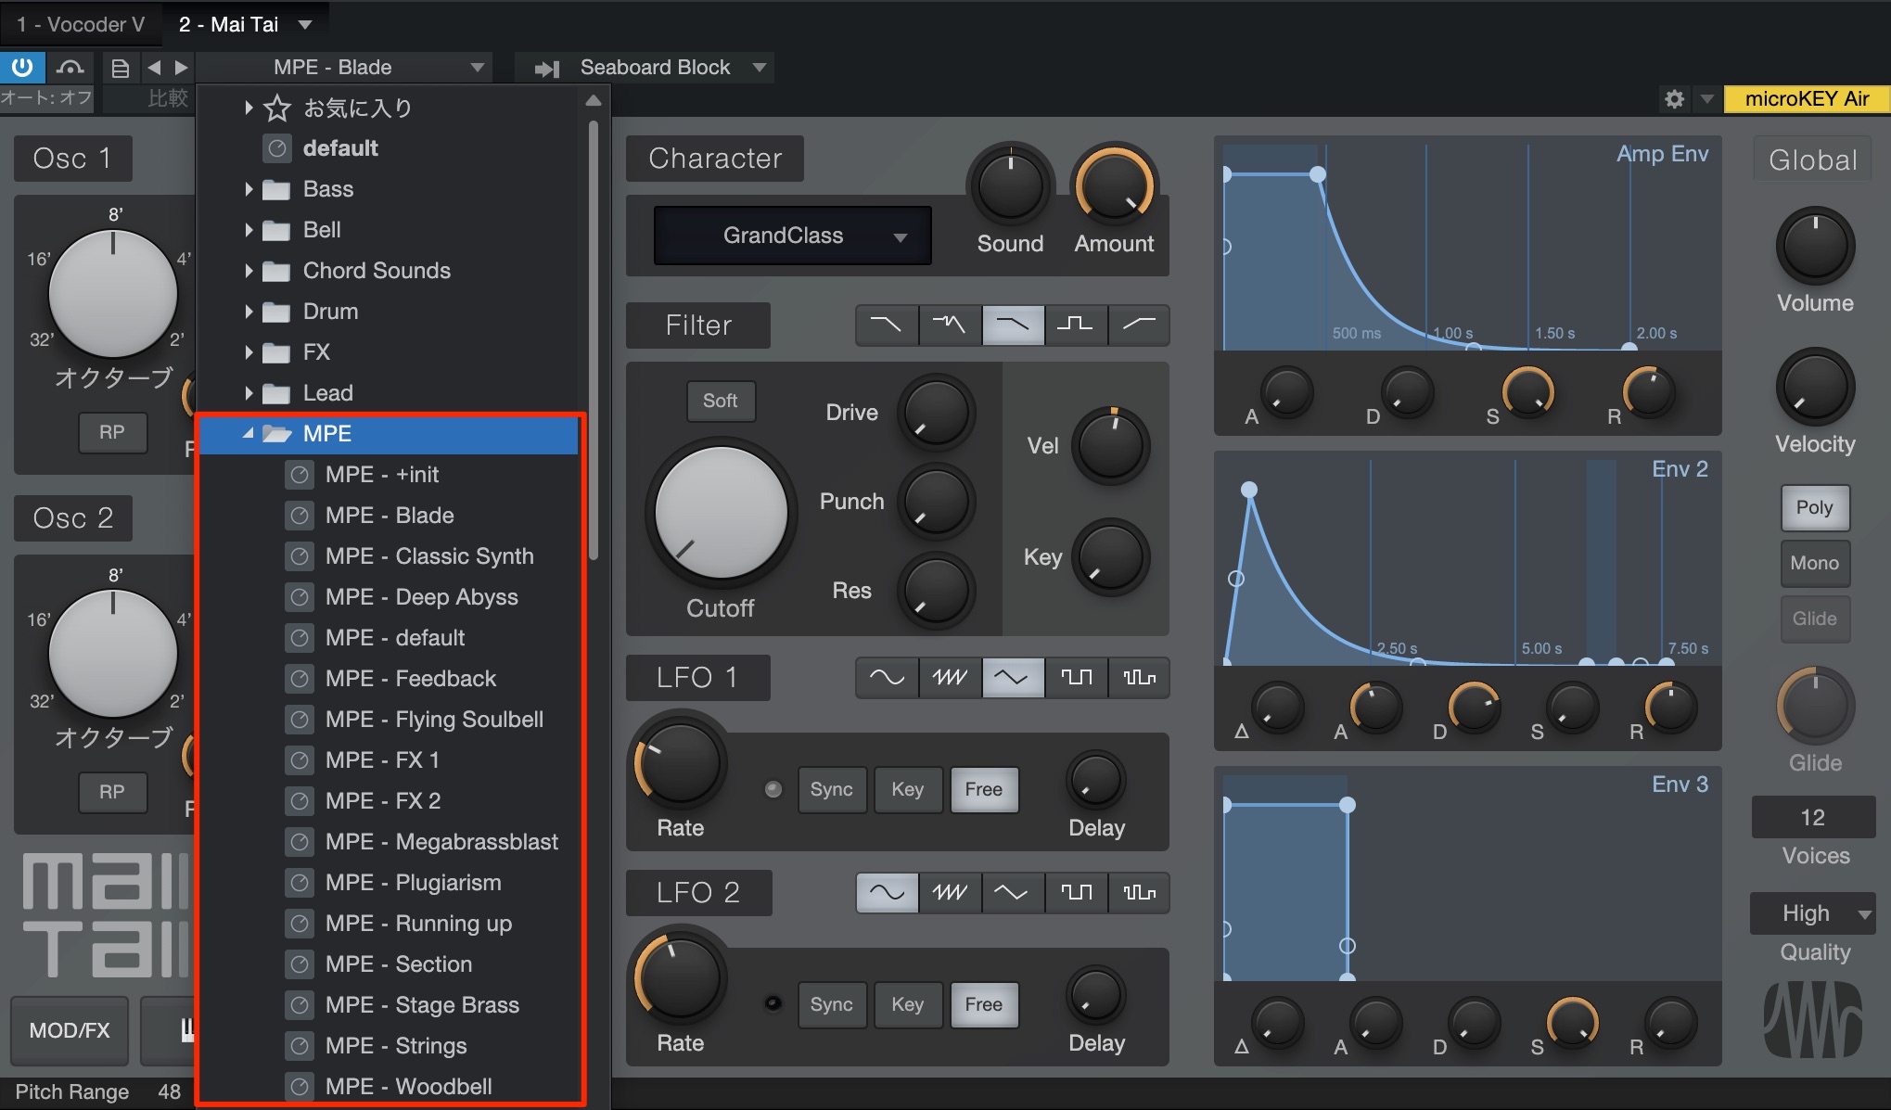Image resolution: width=1891 pixels, height=1110 pixels.
Task: Open the GrandClass character dropdown
Action: 792,236
